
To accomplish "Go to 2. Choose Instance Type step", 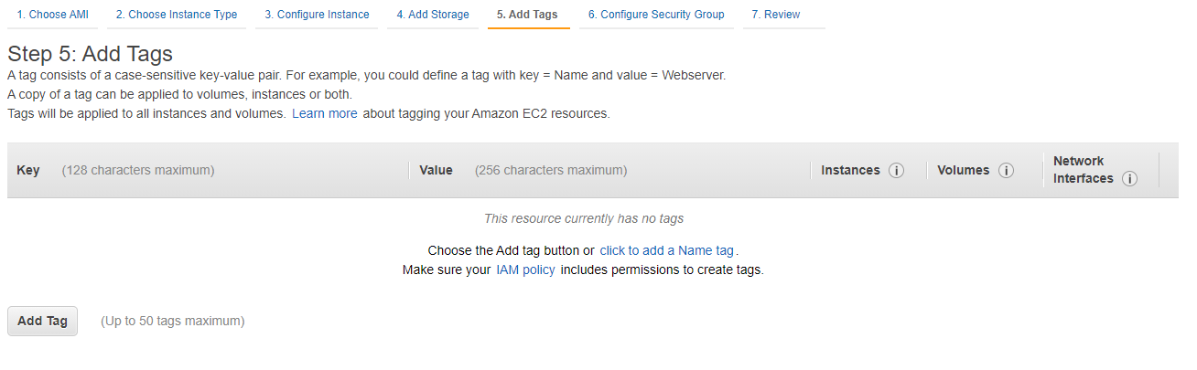I will tap(177, 15).
